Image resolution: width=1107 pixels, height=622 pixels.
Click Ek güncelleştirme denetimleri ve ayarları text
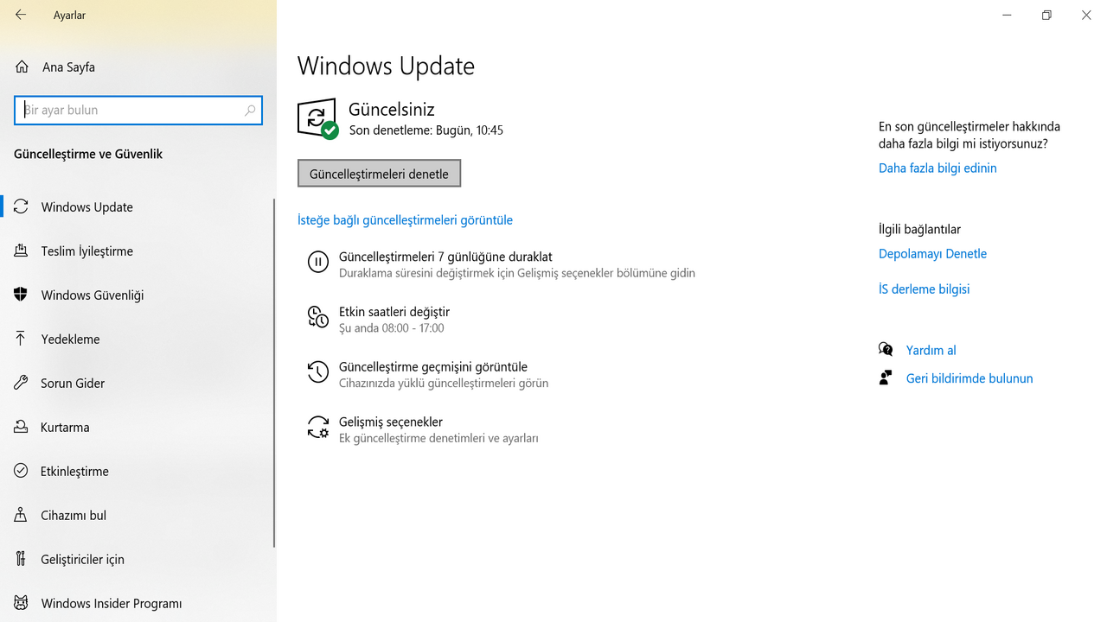pyautogui.click(x=438, y=439)
